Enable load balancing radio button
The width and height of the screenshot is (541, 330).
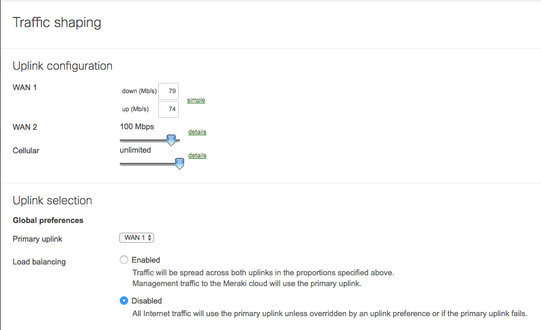coord(124,260)
